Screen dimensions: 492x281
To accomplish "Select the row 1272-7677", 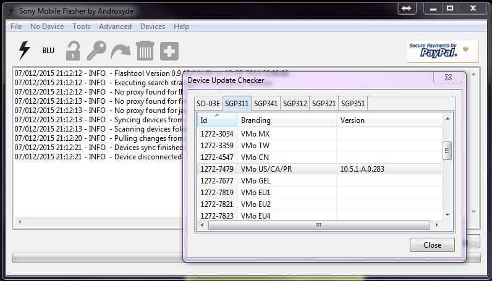I will [320, 181].
